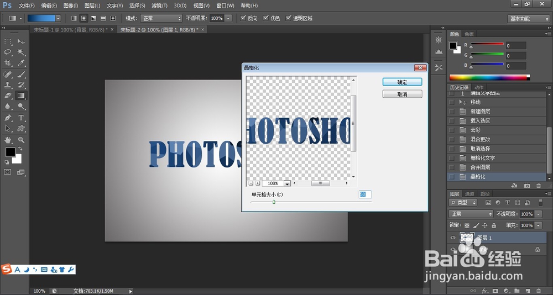
Task: Select the Horizontal Type tool
Action: (21, 118)
